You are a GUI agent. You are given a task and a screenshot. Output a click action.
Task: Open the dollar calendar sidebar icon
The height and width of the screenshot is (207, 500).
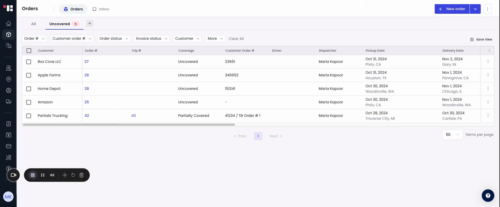click(8, 135)
